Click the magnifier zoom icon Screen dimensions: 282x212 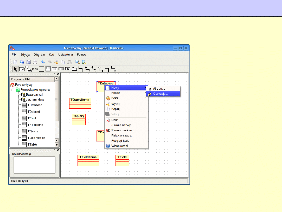[x=77, y=62]
